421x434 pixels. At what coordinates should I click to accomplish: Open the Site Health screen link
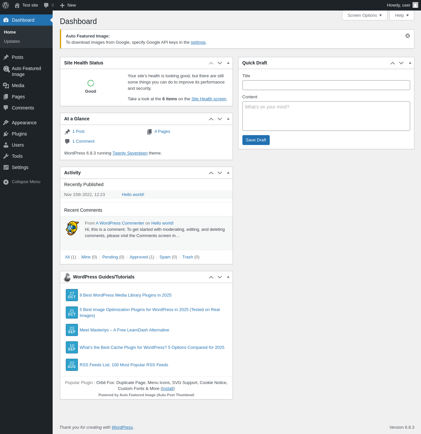(x=209, y=99)
